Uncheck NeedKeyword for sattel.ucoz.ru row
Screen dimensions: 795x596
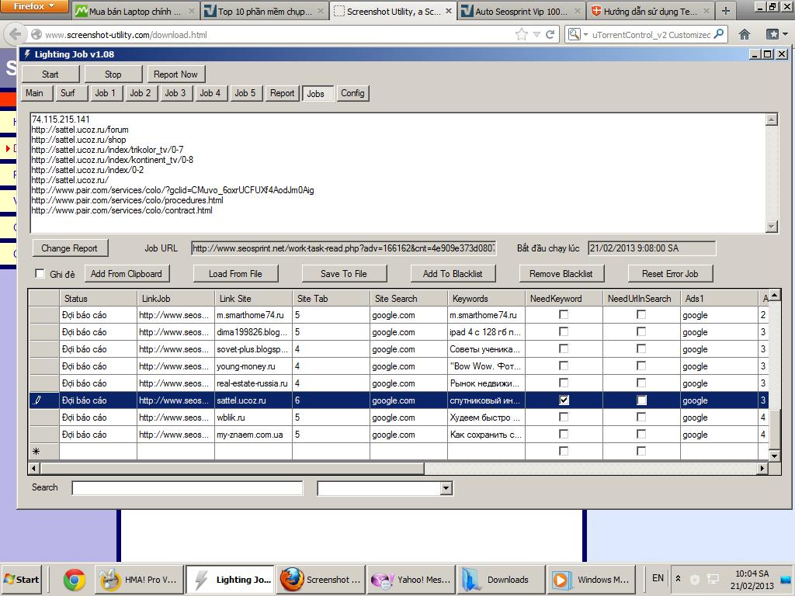564,400
